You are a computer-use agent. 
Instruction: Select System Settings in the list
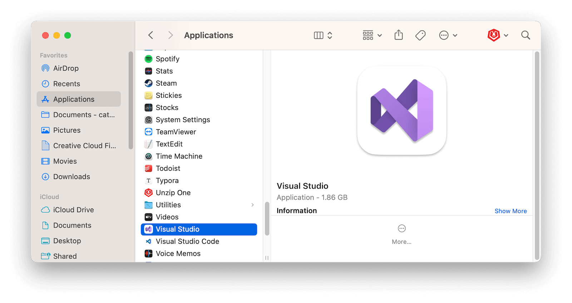pyautogui.click(x=199, y=120)
